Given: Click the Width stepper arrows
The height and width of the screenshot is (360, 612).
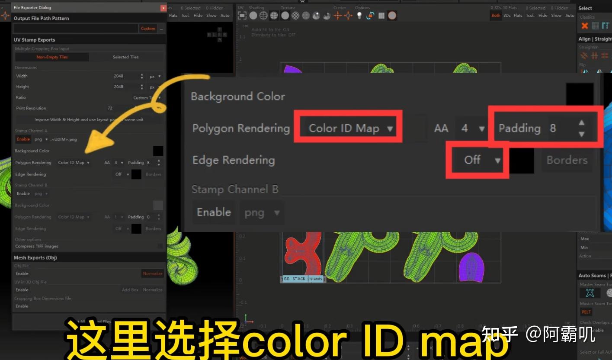Looking at the screenshot, I should click(142, 76).
